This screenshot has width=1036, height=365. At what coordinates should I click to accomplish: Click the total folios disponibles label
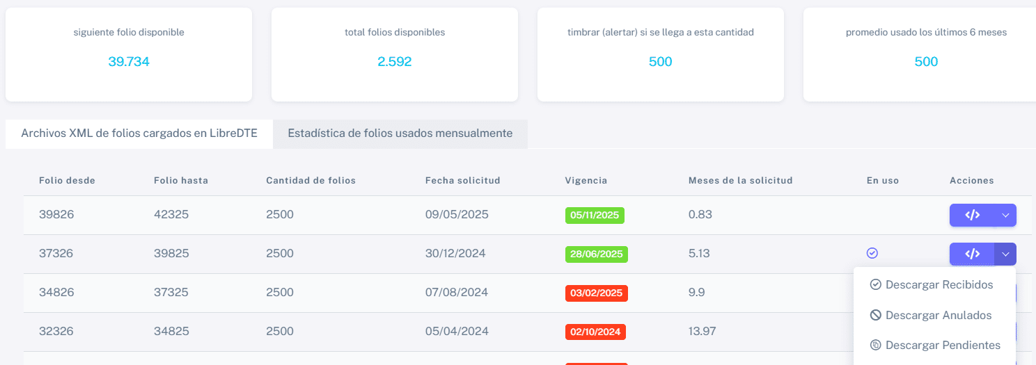pyautogui.click(x=395, y=32)
